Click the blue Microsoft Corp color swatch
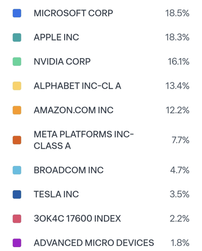 pyautogui.click(x=17, y=13)
